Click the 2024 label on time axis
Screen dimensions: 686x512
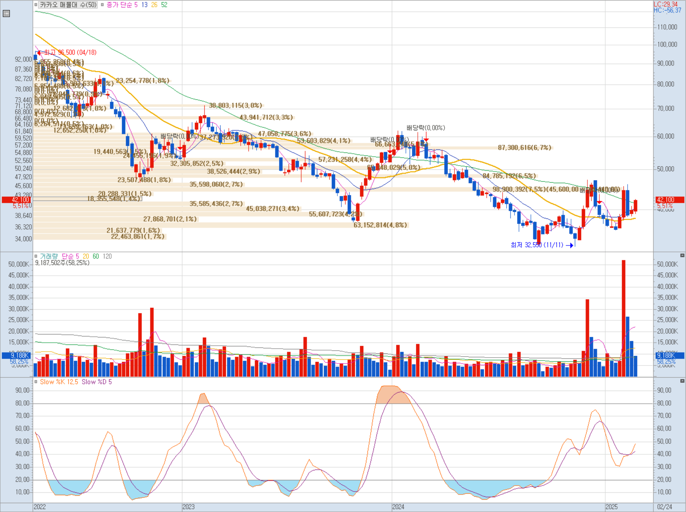pyautogui.click(x=398, y=507)
